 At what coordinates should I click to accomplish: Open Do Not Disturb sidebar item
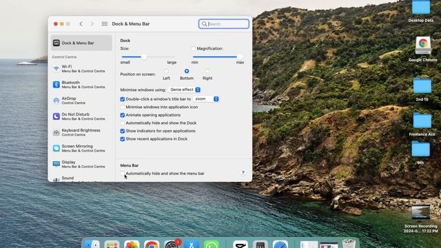coord(81,116)
